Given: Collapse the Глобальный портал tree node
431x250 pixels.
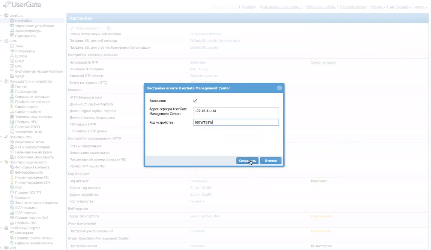Looking at the screenshot, I should (x=2, y=228).
